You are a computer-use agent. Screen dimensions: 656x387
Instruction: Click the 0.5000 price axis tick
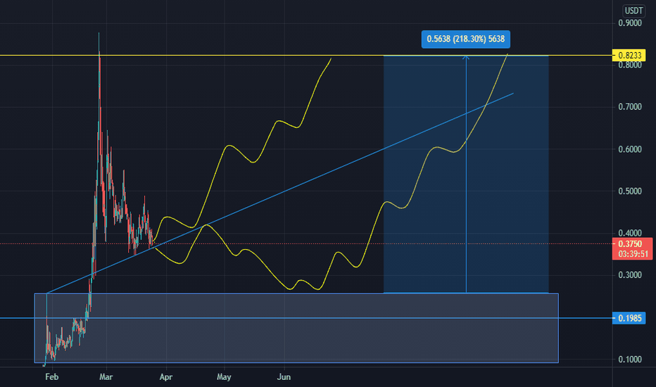(630, 191)
